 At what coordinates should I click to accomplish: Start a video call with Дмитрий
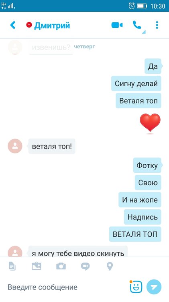pyautogui.click(x=117, y=25)
